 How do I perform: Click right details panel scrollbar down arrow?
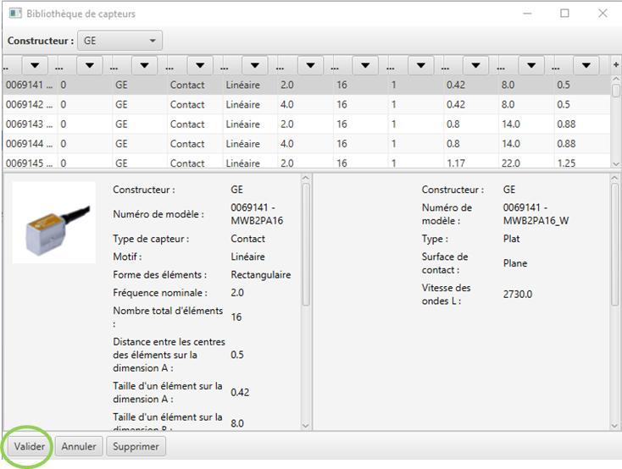pos(614,426)
